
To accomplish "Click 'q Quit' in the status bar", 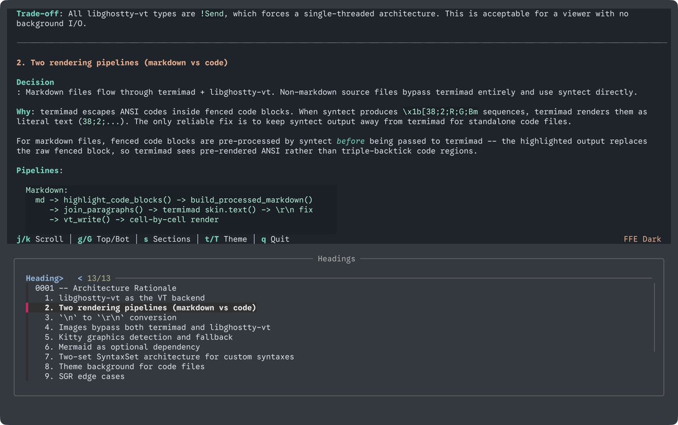I will (x=275, y=239).
